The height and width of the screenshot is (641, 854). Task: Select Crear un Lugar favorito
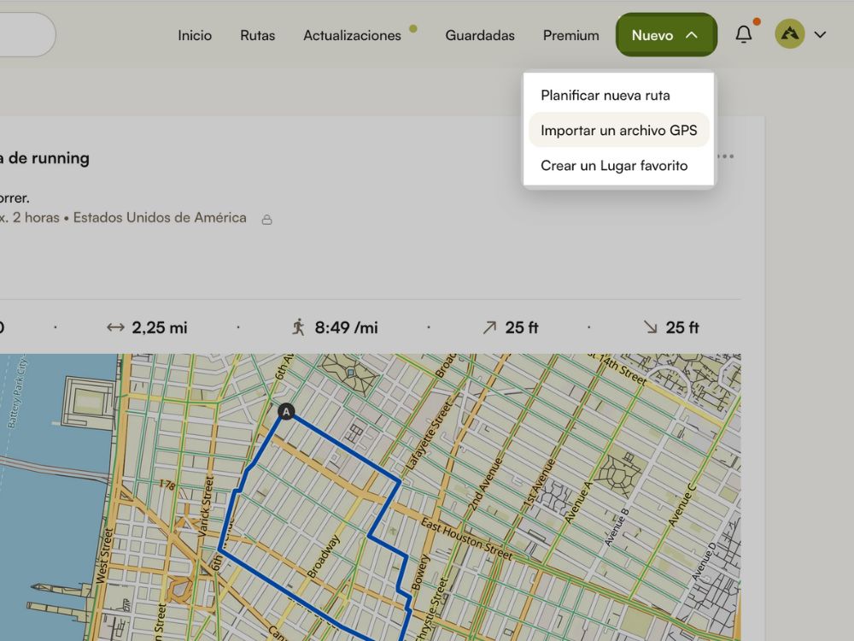pos(613,166)
